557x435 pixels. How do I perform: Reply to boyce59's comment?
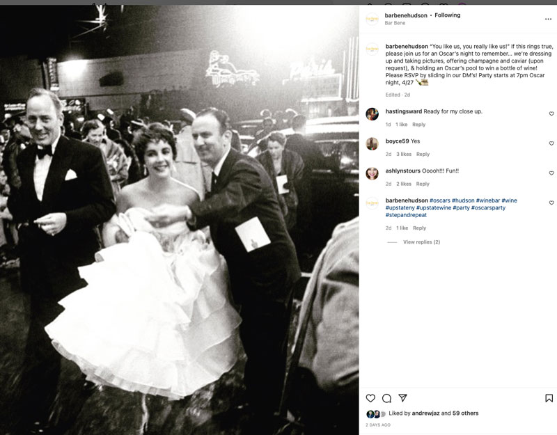click(x=423, y=154)
